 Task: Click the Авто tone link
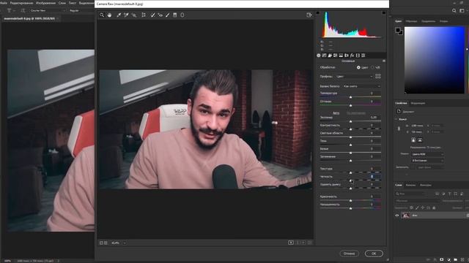point(336,113)
